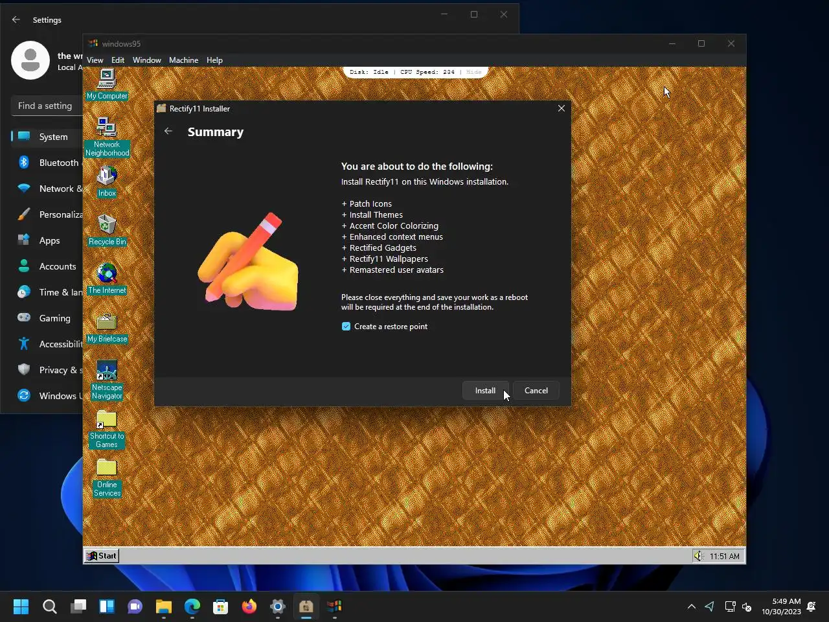Open File Explorer from taskbar

pos(164,606)
